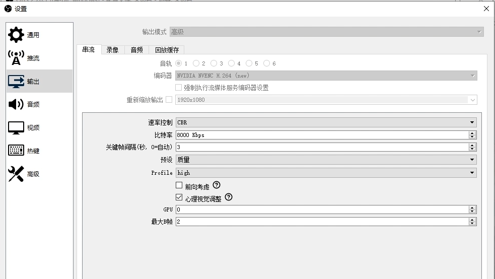Decrease GPU value with down arrow
Screen dimensions: 495x279
tap(472, 212)
